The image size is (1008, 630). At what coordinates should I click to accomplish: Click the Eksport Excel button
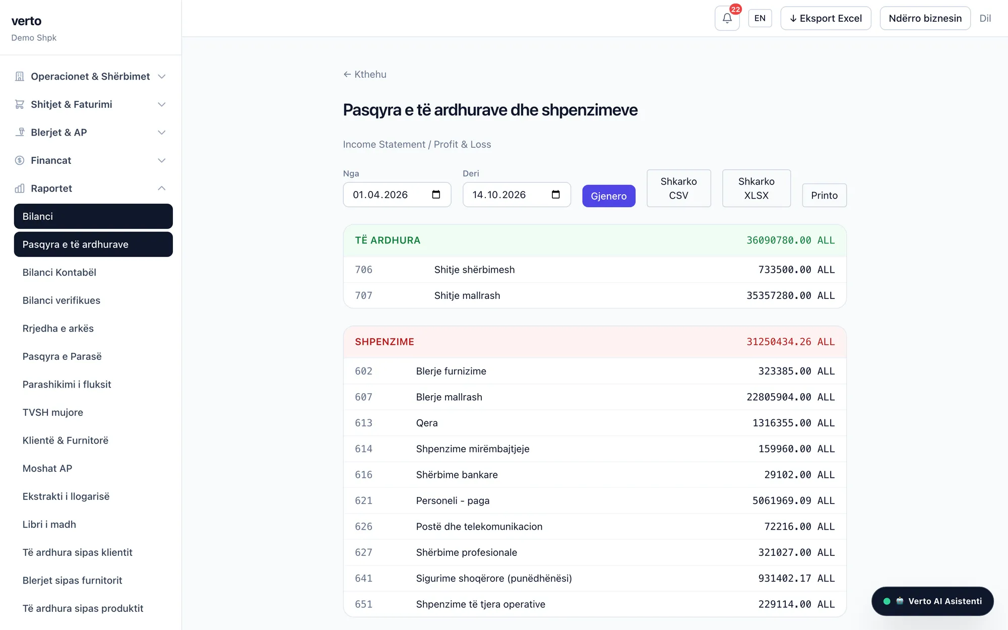click(826, 18)
